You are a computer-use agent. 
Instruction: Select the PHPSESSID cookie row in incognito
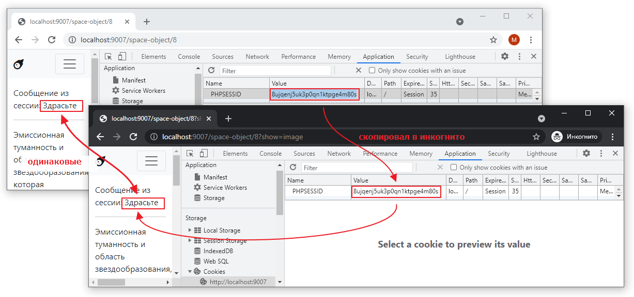point(307,191)
